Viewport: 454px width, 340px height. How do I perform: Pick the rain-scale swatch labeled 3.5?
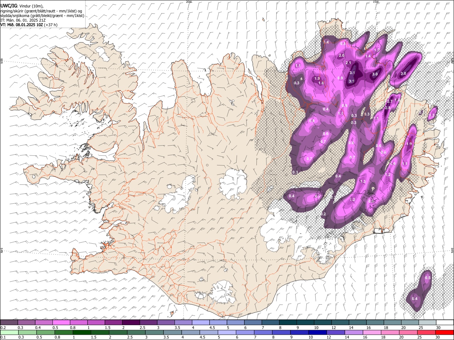pos(172,332)
